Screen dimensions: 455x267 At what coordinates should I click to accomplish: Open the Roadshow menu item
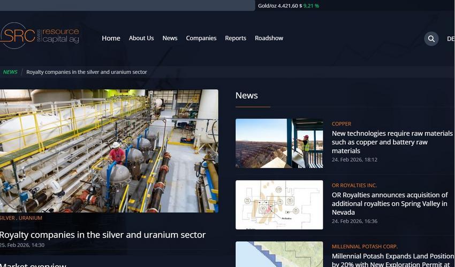tap(269, 38)
